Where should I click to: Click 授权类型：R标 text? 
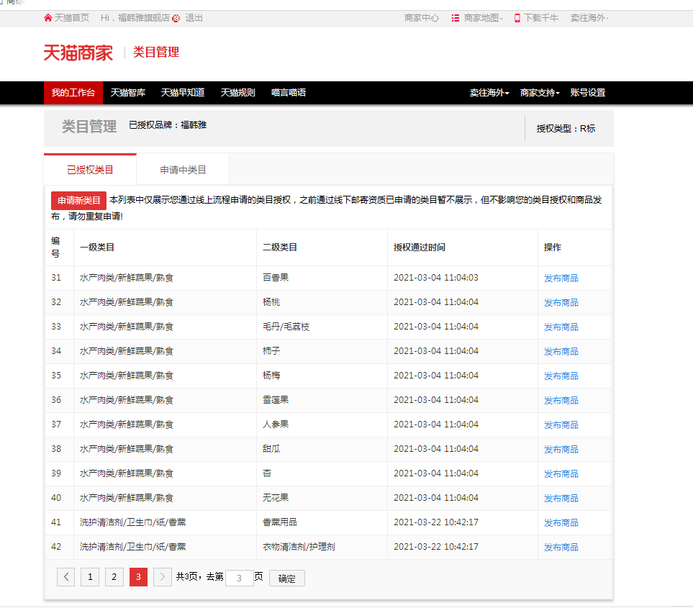(566, 129)
